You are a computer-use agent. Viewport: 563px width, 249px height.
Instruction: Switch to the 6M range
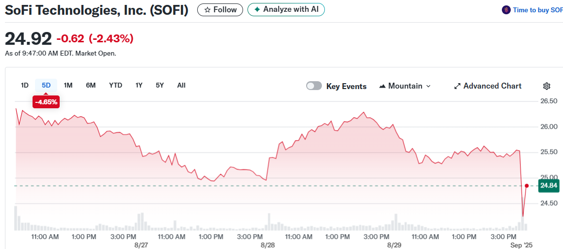click(x=91, y=85)
